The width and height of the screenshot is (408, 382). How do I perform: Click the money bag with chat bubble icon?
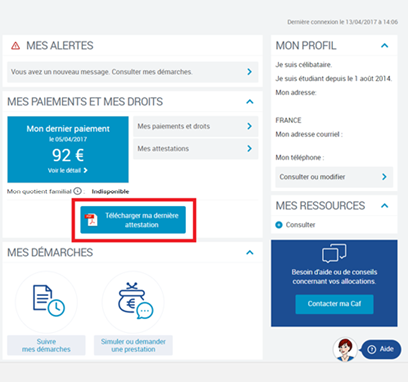(x=135, y=301)
